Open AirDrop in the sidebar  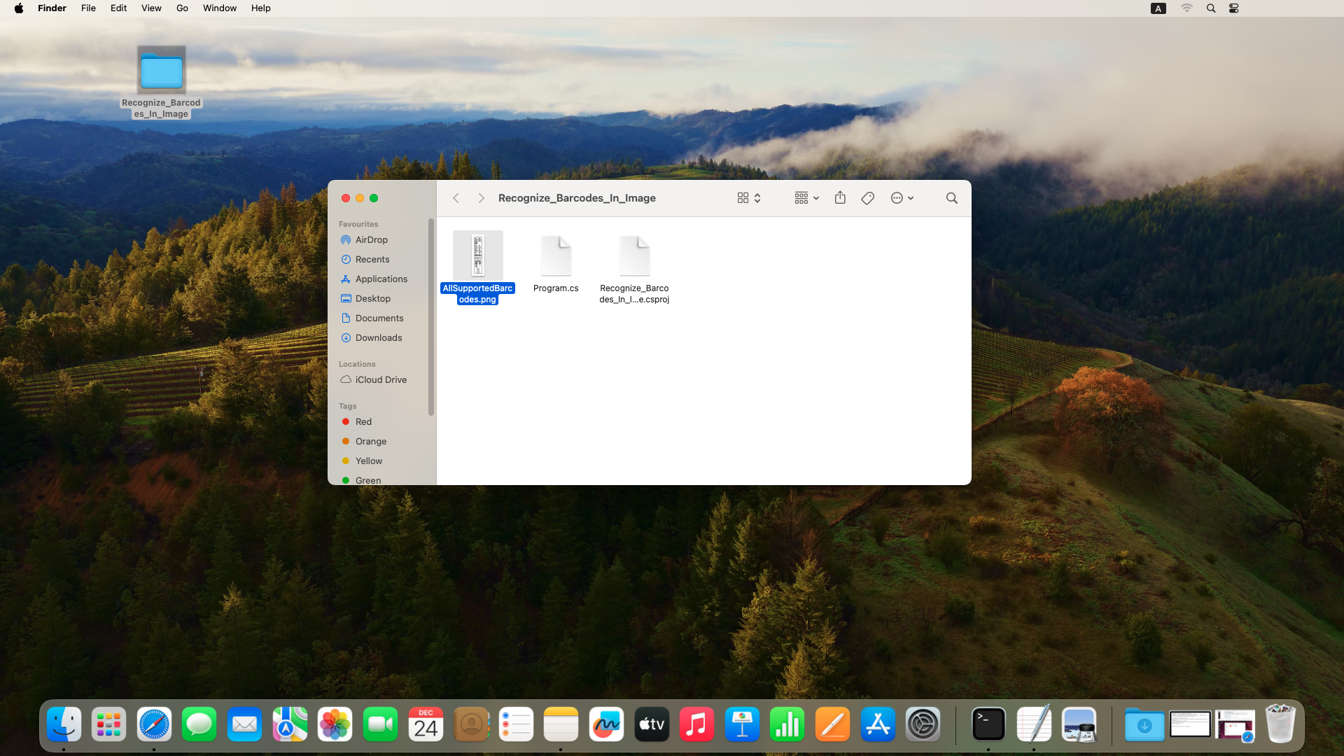coord(371,239)
